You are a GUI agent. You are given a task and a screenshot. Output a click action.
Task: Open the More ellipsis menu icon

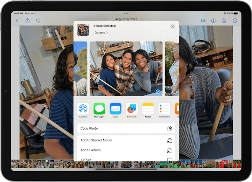coord(235,21)
